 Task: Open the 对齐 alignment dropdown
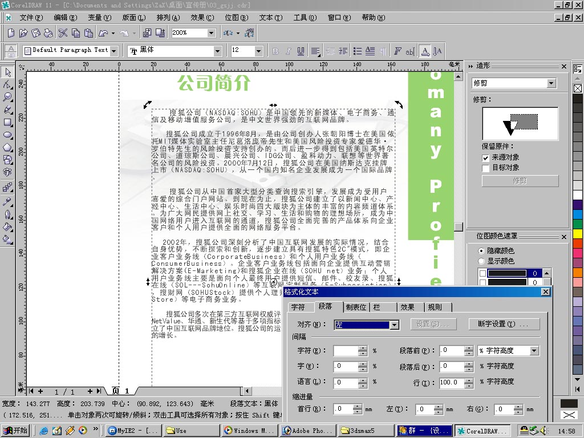[x=395, y=325]
